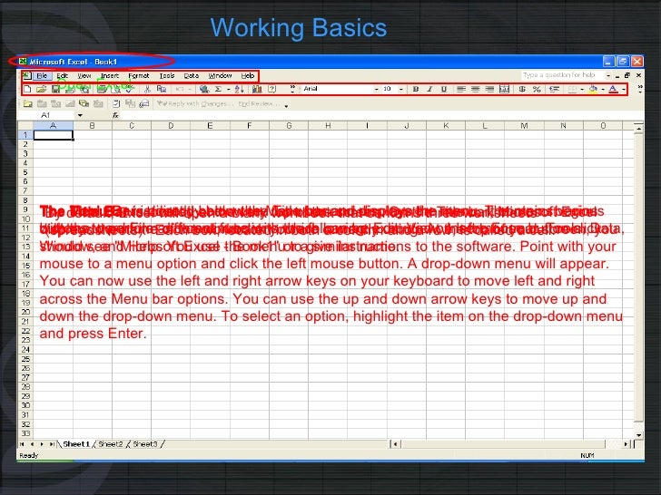Screen dimensions: 661x495
Task: Open the Window menu
Action: tap(220, 76)
